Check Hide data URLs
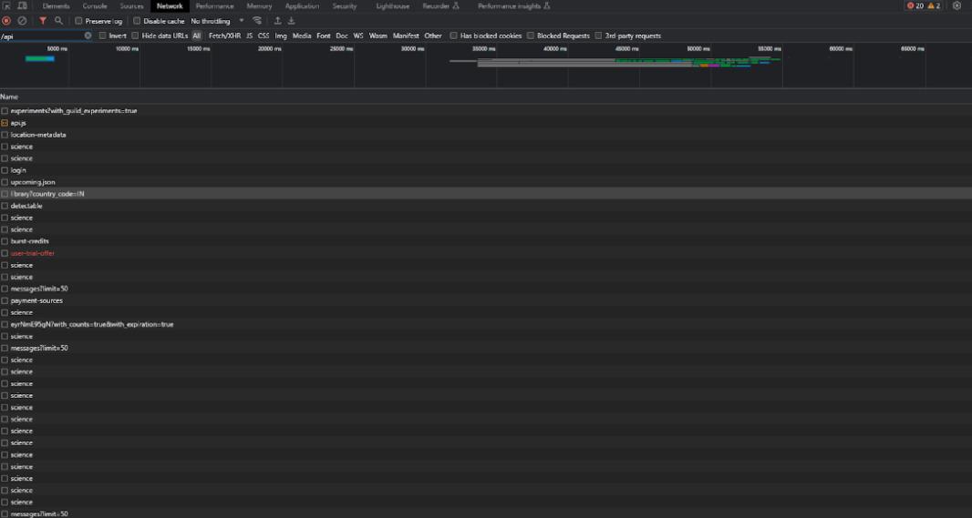The width and height of the screenshot is (972, 518). pos(135,36)
